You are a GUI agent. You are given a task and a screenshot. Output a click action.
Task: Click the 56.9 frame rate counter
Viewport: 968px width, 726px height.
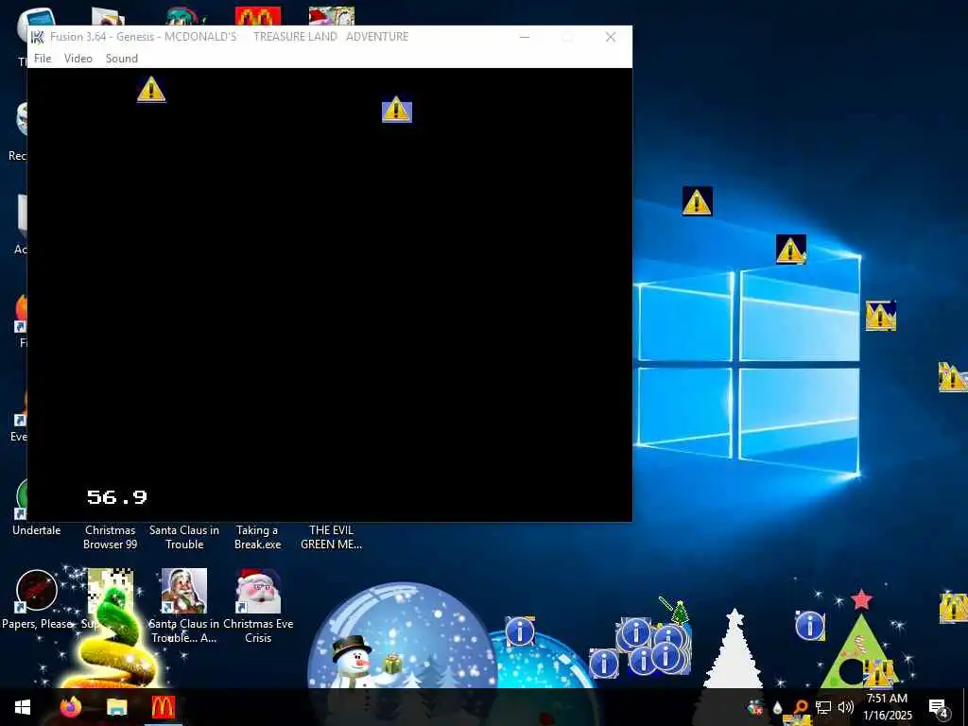[116, 497]
